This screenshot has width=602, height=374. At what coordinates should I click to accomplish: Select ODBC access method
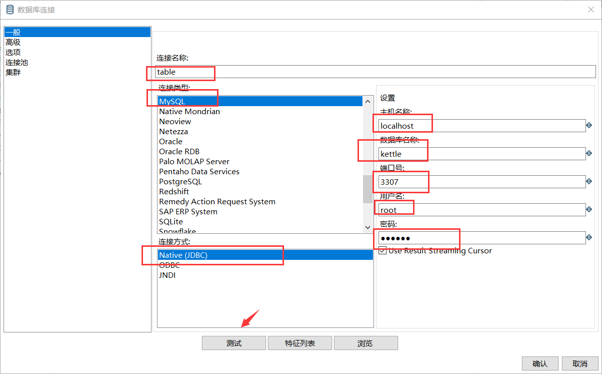click(x=265, y=265)
